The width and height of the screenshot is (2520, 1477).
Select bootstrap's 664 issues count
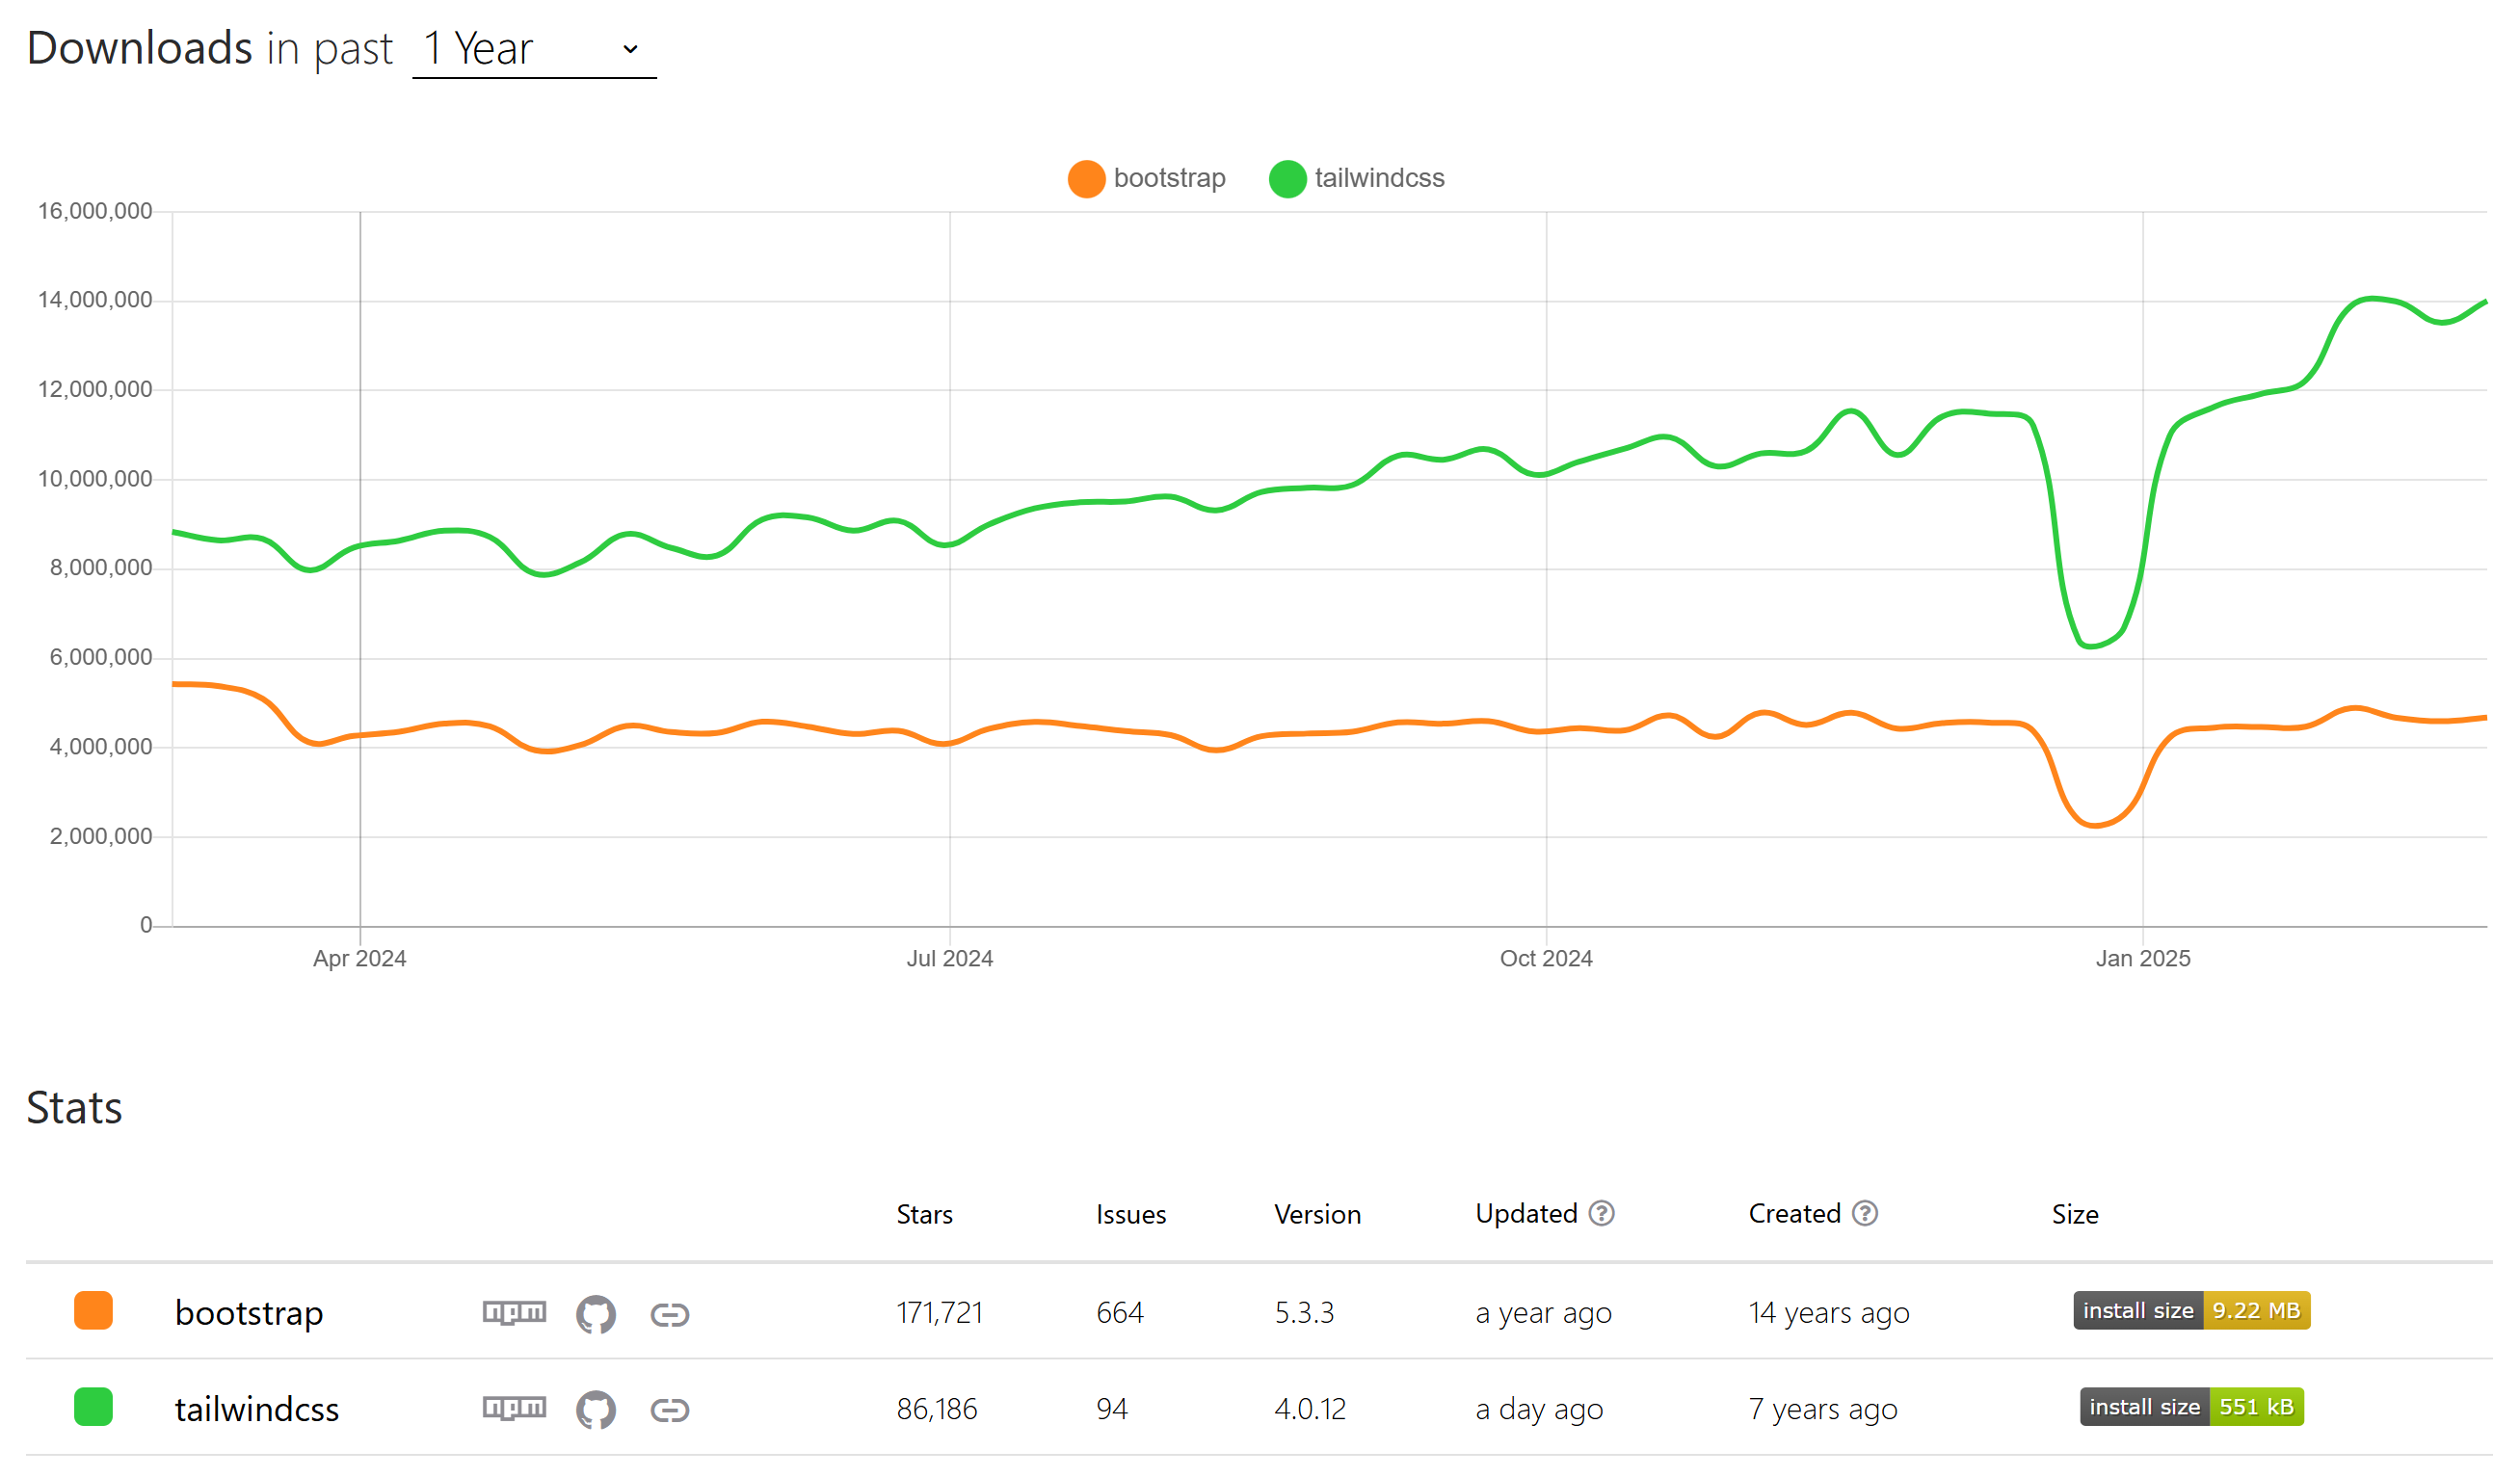(x=1119, y=1312)
